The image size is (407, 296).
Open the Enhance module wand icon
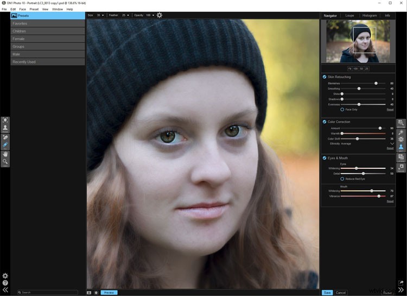pos(401,133)
